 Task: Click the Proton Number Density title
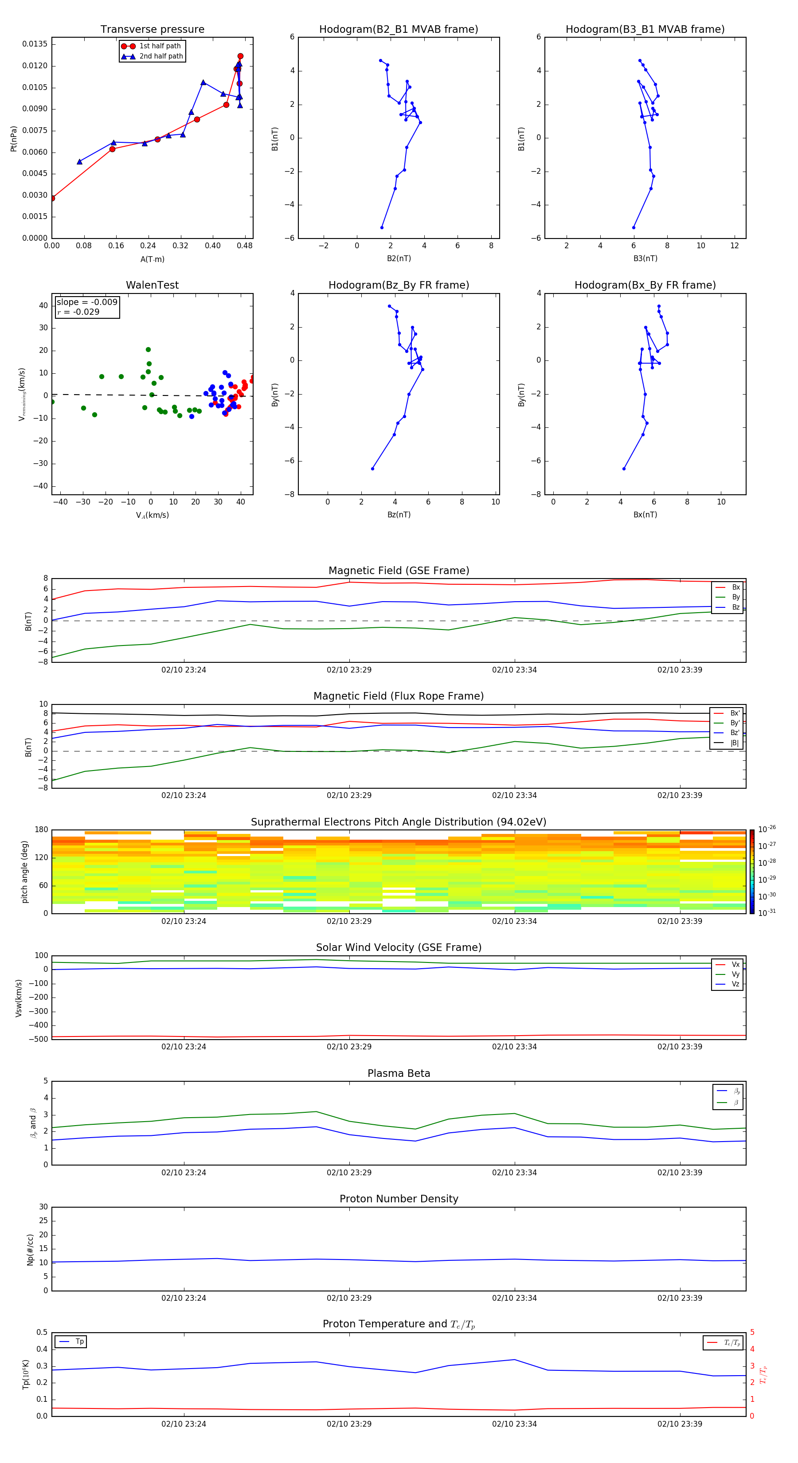(x=399, y=1199)
